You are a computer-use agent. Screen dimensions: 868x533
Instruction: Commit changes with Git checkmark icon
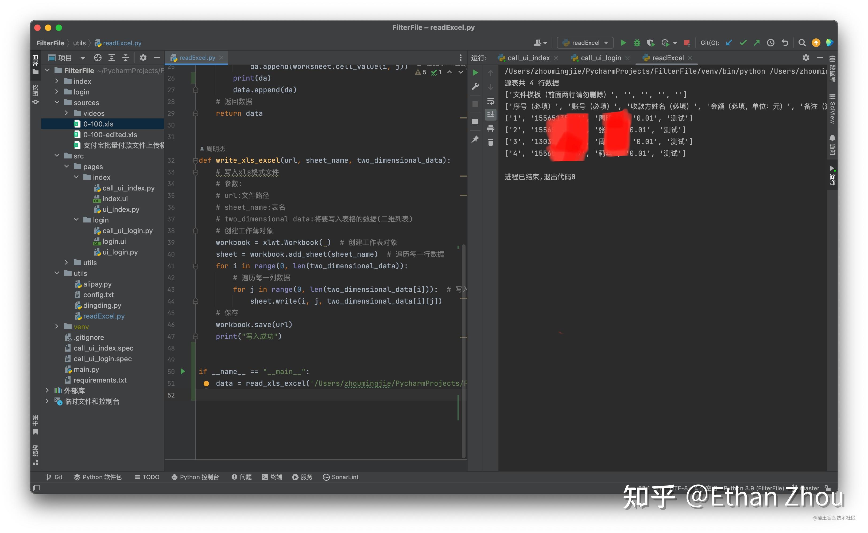tap(743, 43)
